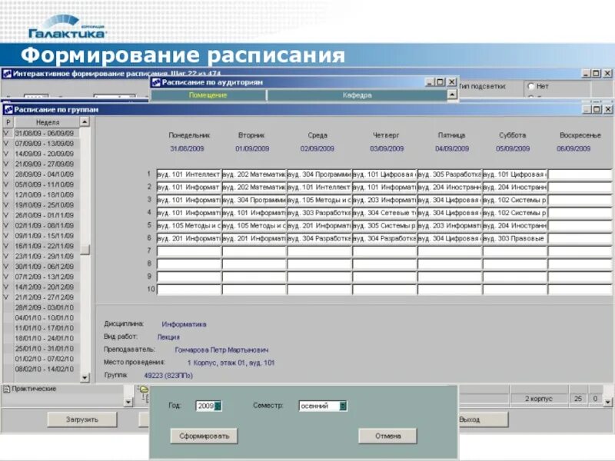This screenshot has width=615, height=461.
Task: Select week row 08/02/10 - 14/02/10
Action: tap(45, 369)
